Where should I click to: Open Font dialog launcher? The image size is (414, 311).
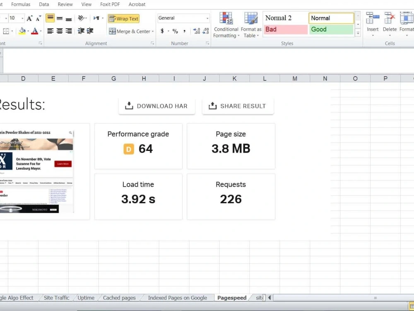point(41,43)
